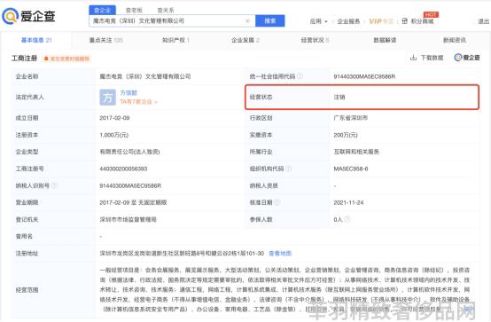Click the approval date 2021-11-24
Screen dimensions: 491x322
click(x=348, y=202)
